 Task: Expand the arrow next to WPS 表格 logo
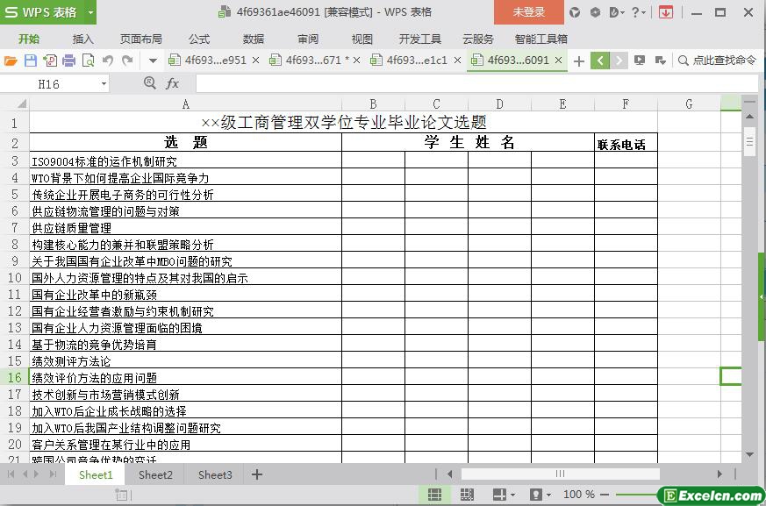[90, 12]
